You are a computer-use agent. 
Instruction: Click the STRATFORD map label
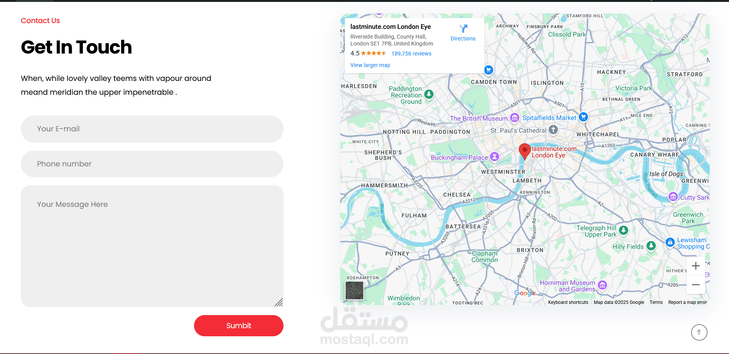tap(685, 74)
